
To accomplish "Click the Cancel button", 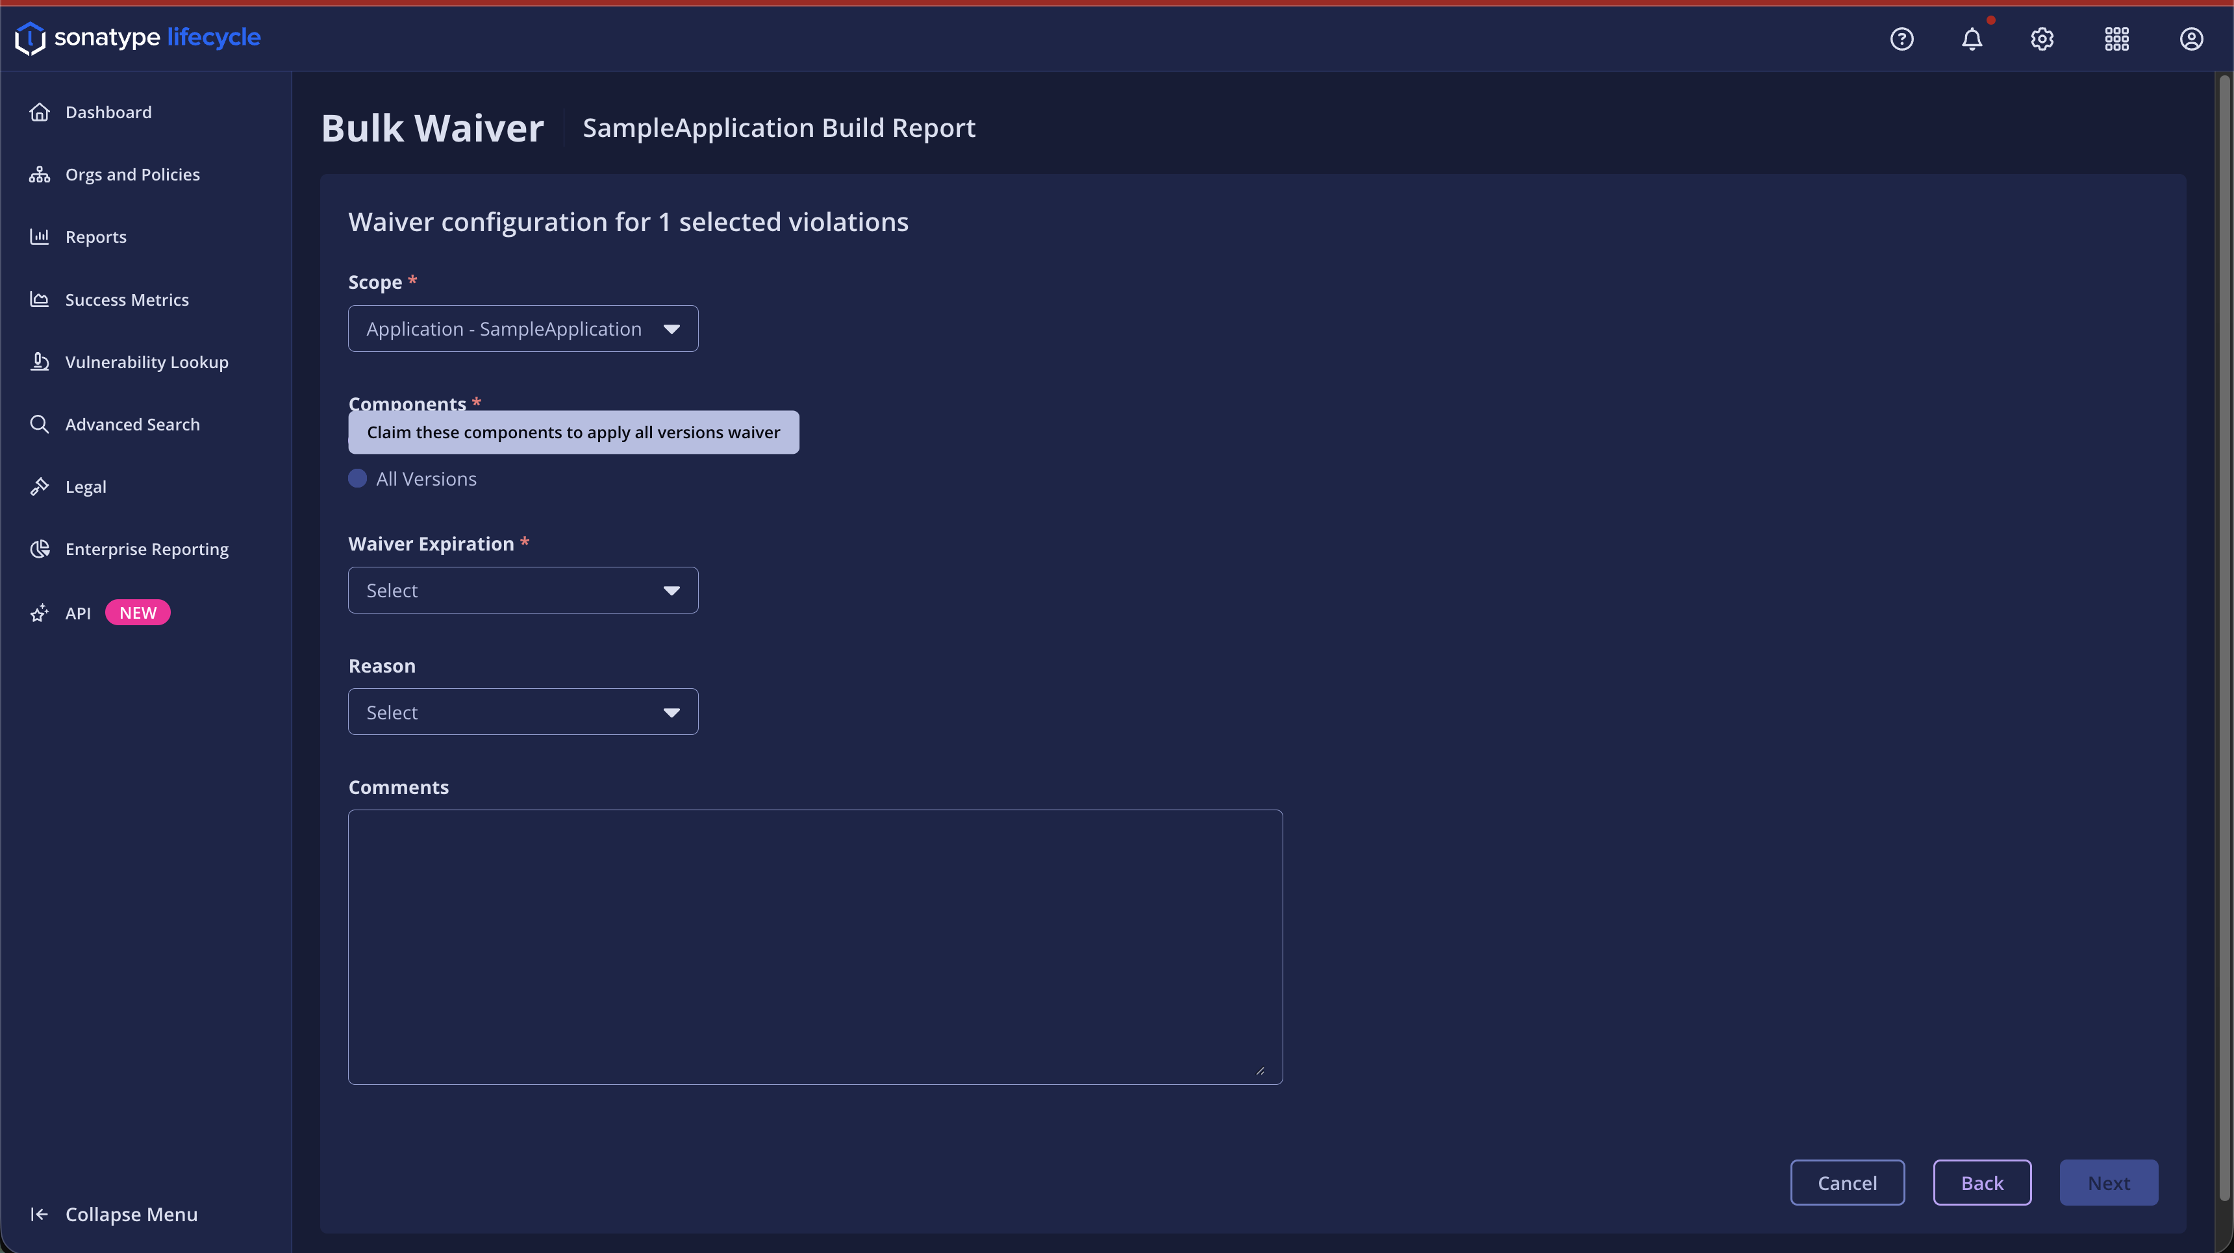I will click(x=1847, y=1183).
